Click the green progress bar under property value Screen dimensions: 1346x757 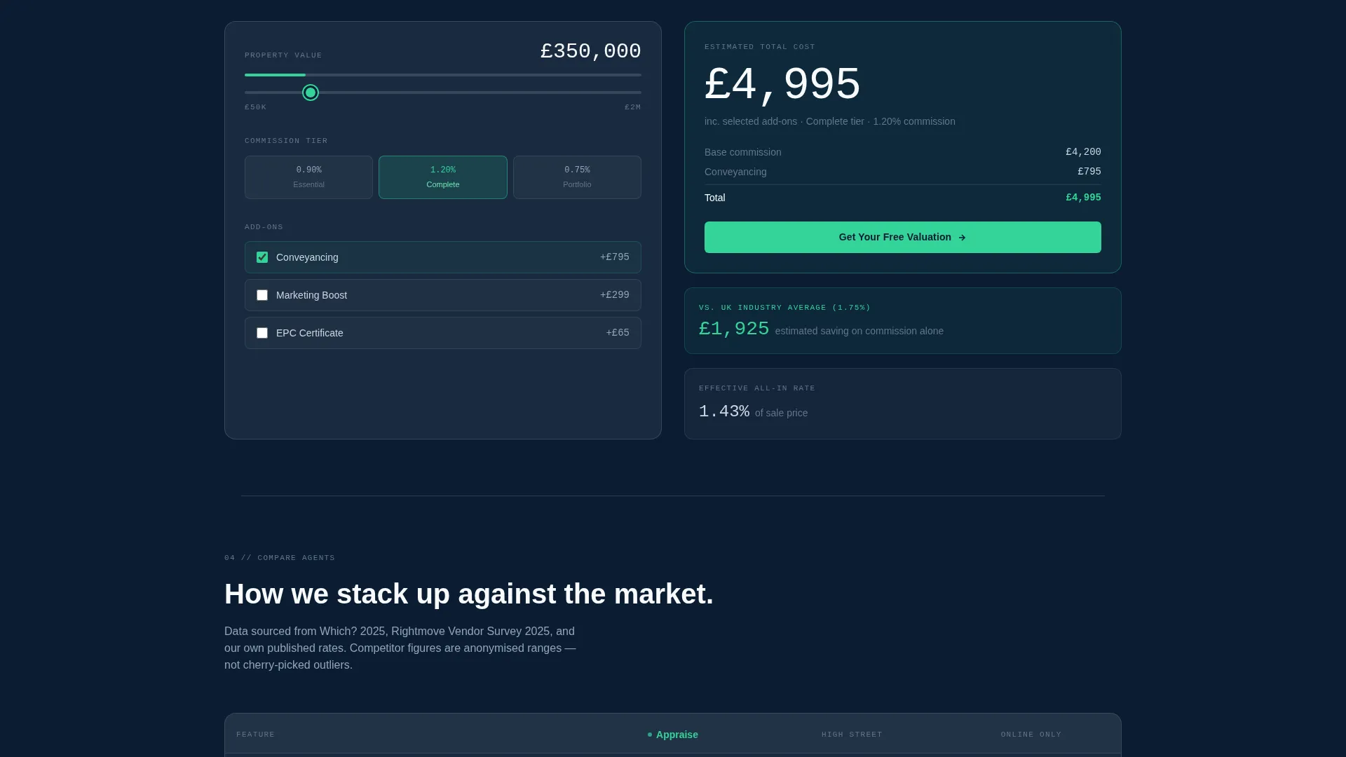pos(275,75)
